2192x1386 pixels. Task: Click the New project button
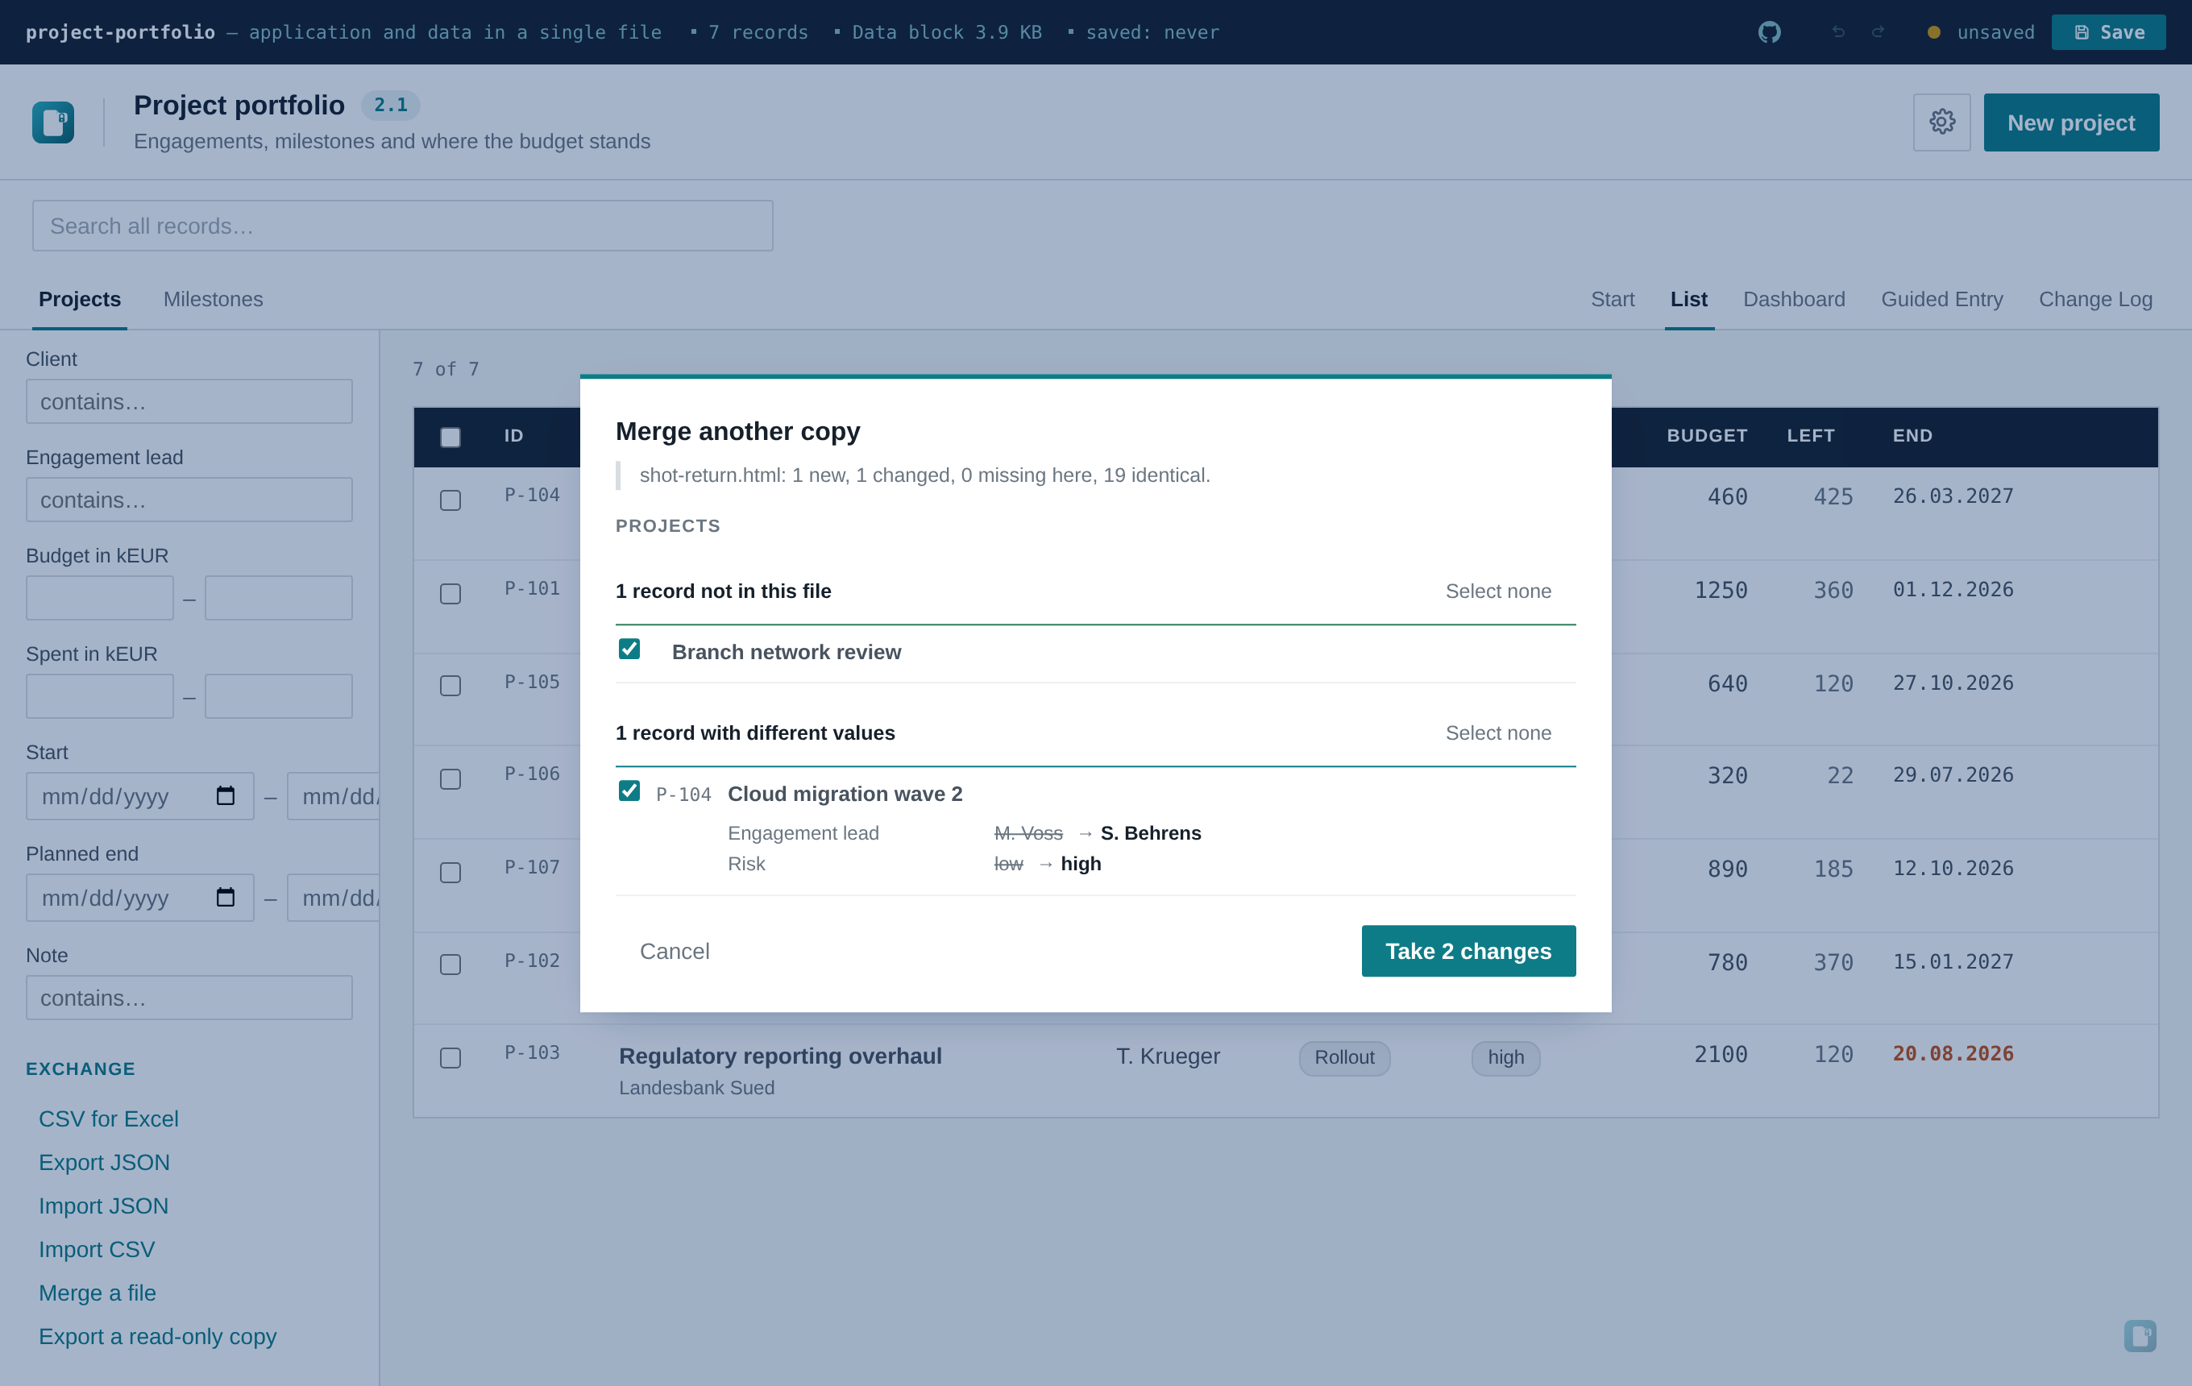pos(2071,122)
